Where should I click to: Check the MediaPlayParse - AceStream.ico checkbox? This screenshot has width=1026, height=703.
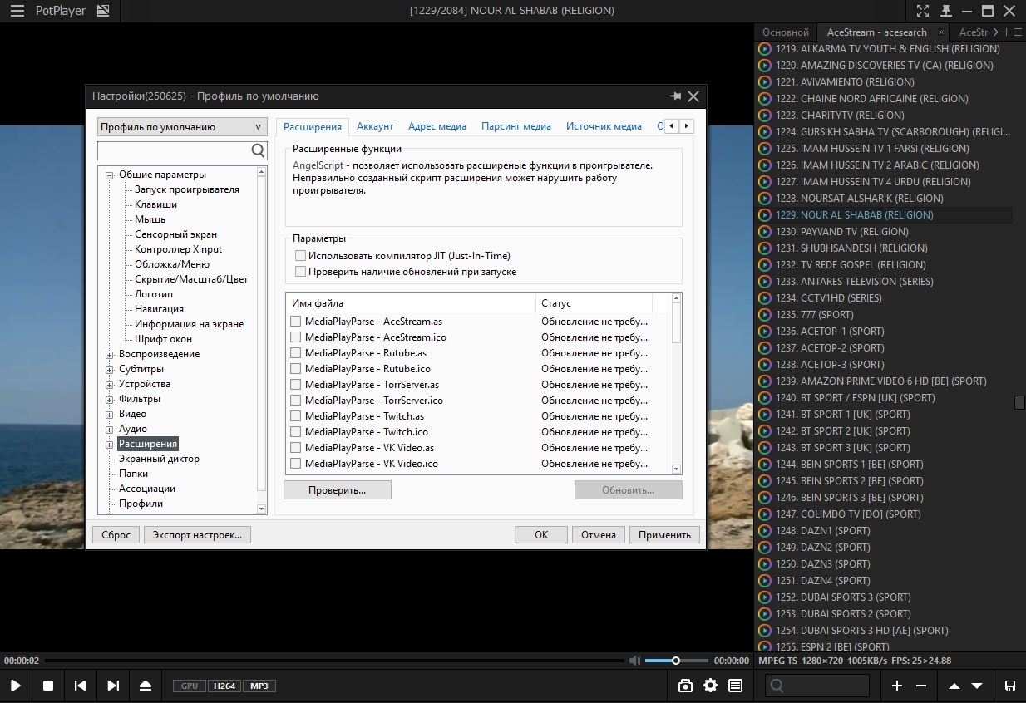click(295, 337)
